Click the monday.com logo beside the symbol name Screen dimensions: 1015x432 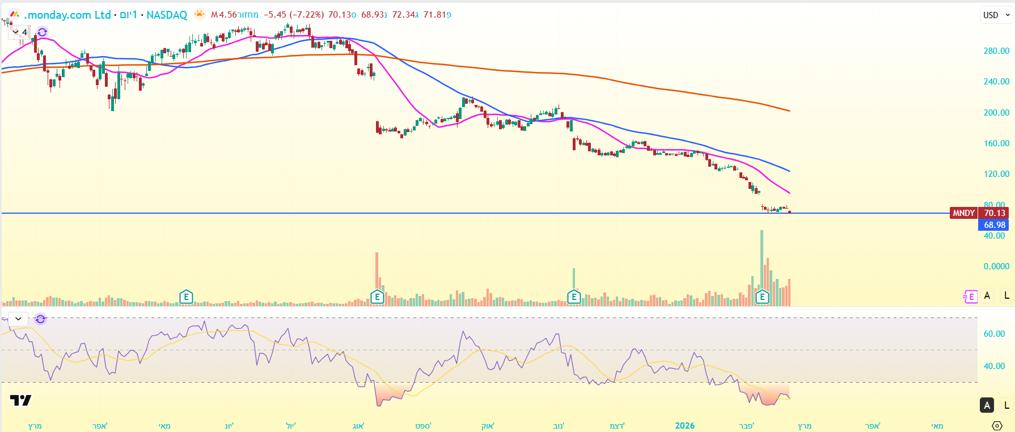(15, 15)
